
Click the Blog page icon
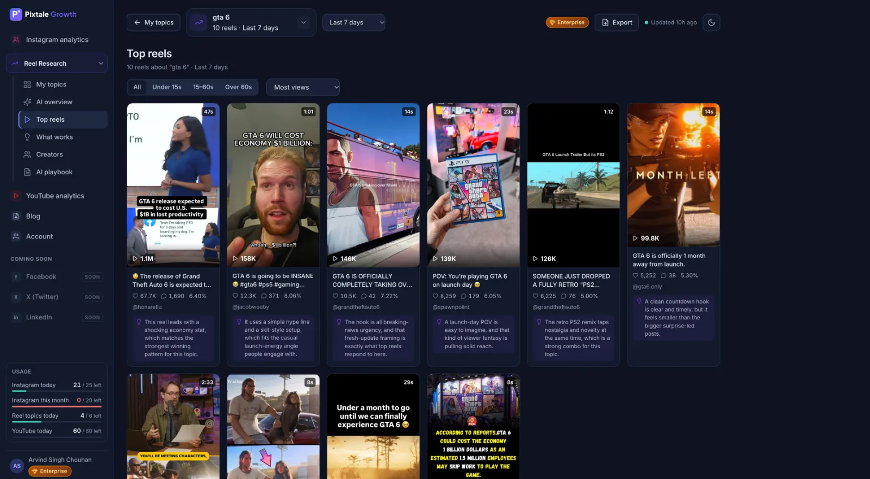point(16,216)
